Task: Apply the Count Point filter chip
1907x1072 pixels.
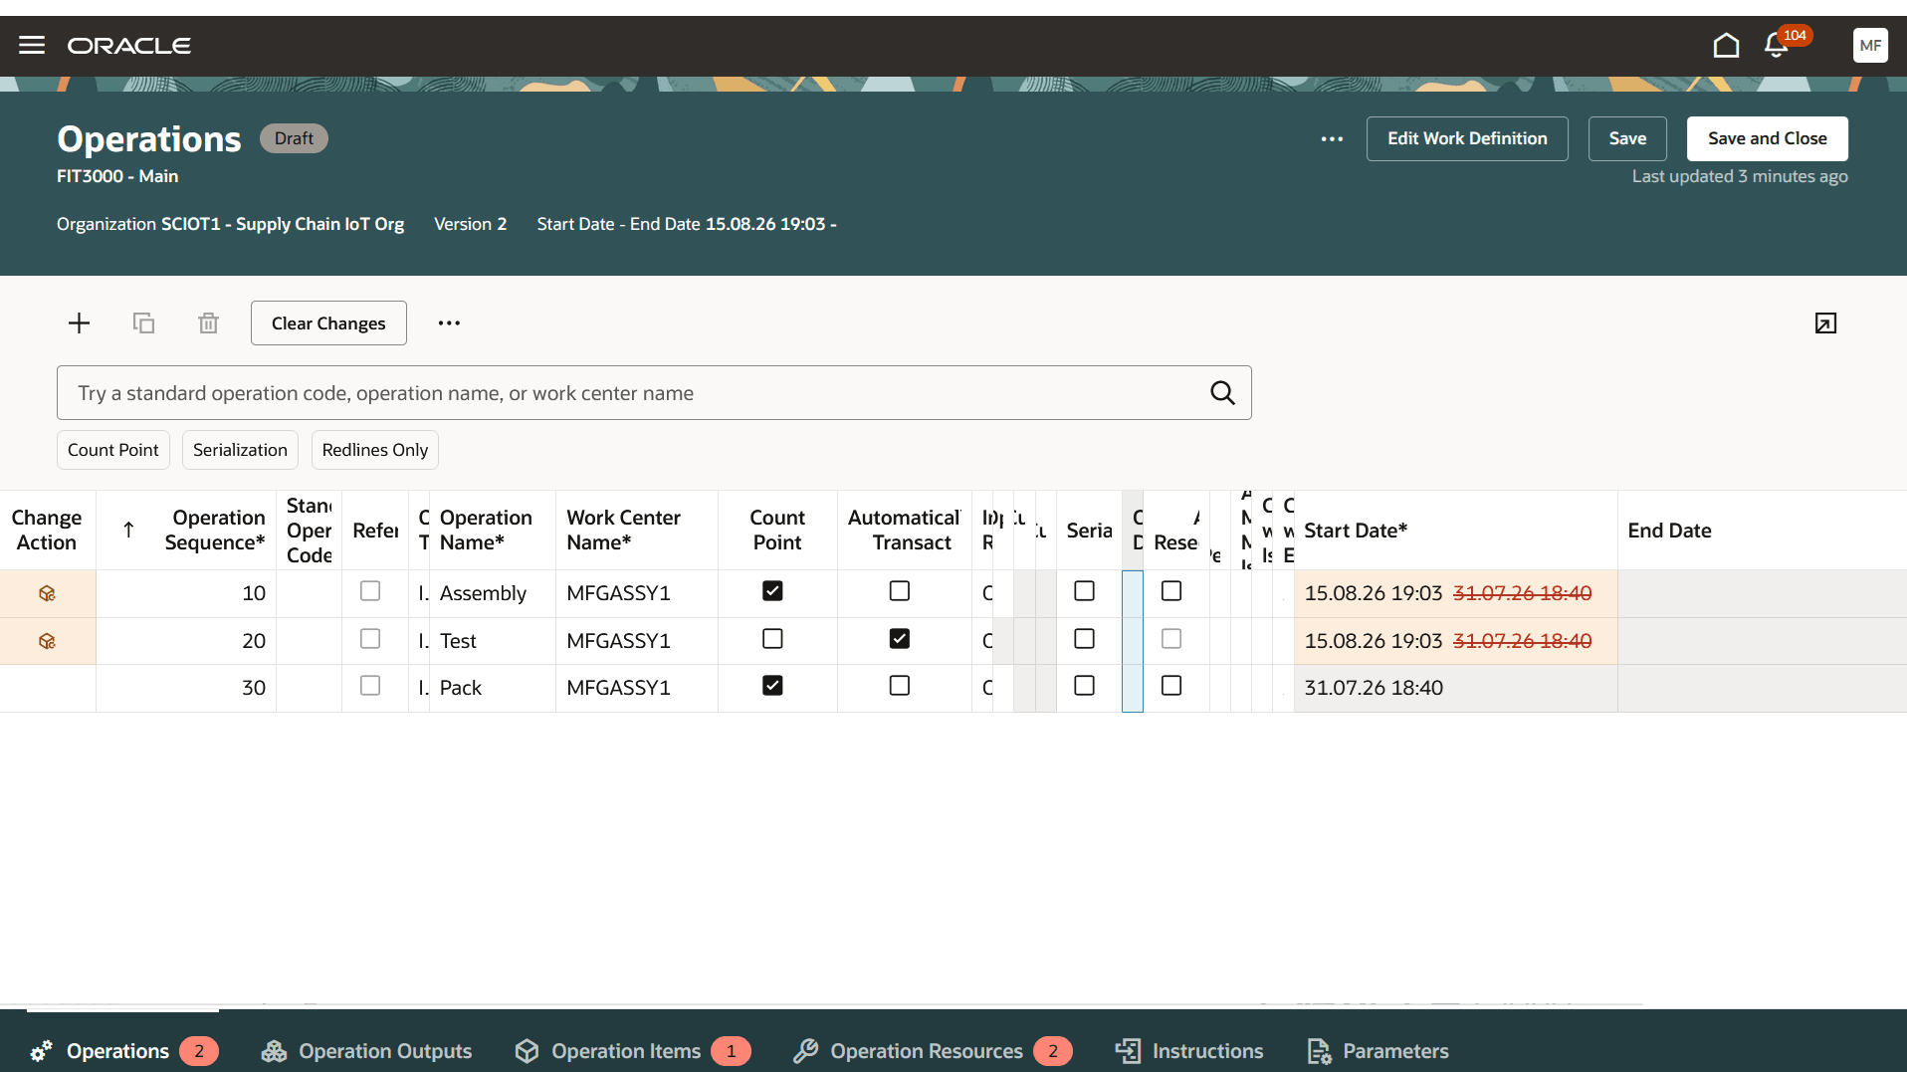Action: pyautogui.click(x=113, y=450)
